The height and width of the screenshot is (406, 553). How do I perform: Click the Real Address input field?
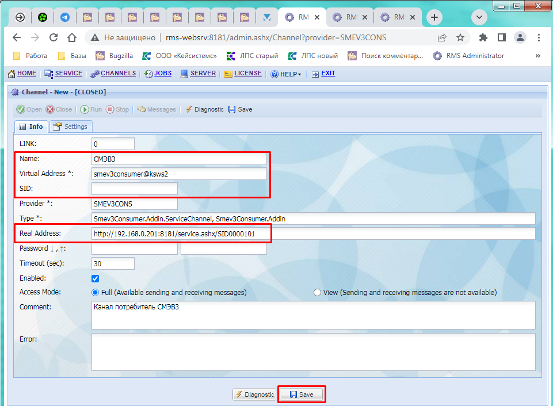pos(313,233)
